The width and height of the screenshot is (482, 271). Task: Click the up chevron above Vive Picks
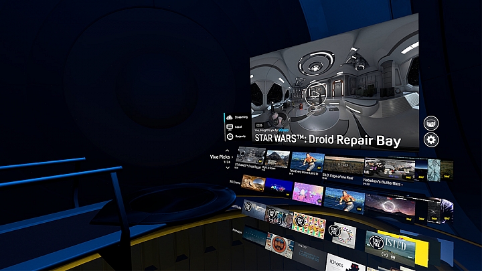[227, 151]
